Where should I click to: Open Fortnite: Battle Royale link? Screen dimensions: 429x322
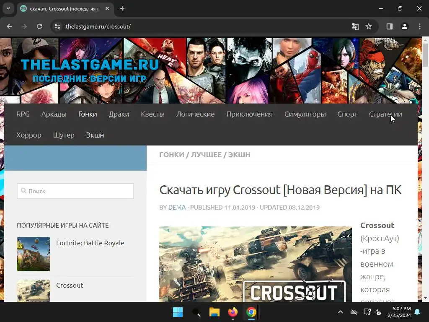click(x=90, y=243)
